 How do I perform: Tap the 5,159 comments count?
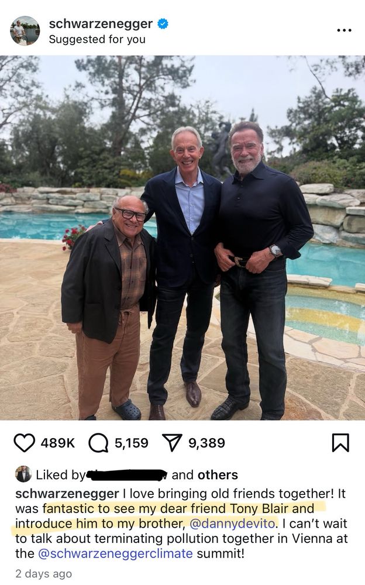pyautogui.click(x=132, y=443)
